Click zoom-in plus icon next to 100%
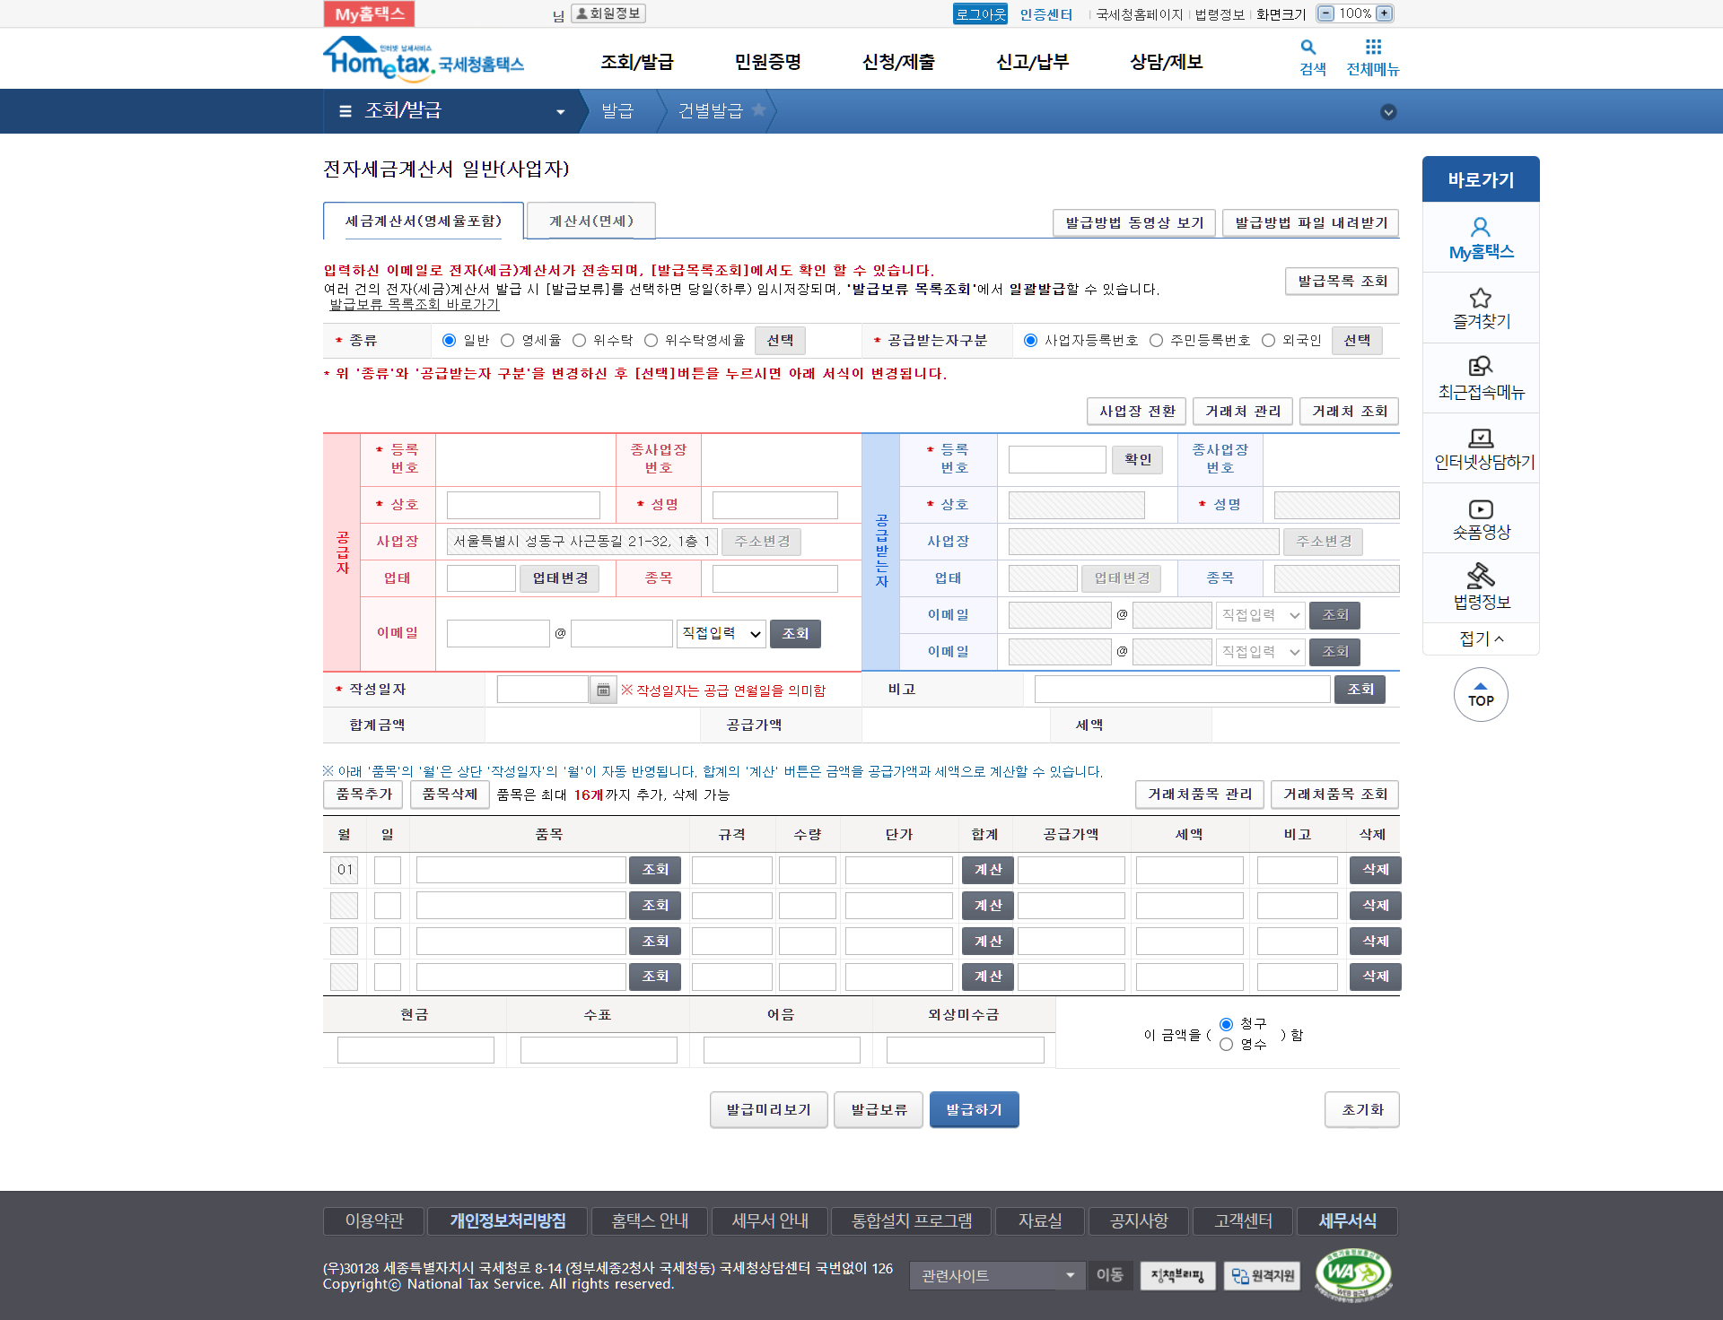Screen dimensions: 1723x1320 (x=1385, y=13)
